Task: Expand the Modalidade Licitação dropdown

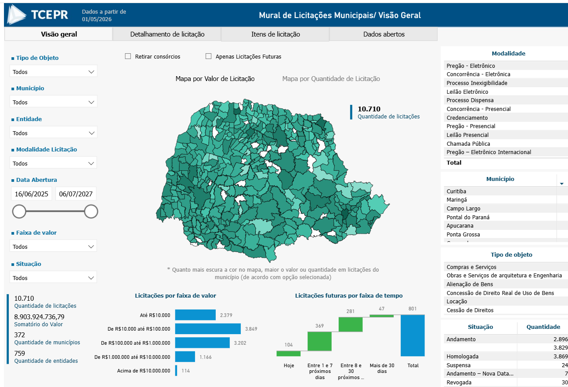Action: pos(53,163)
